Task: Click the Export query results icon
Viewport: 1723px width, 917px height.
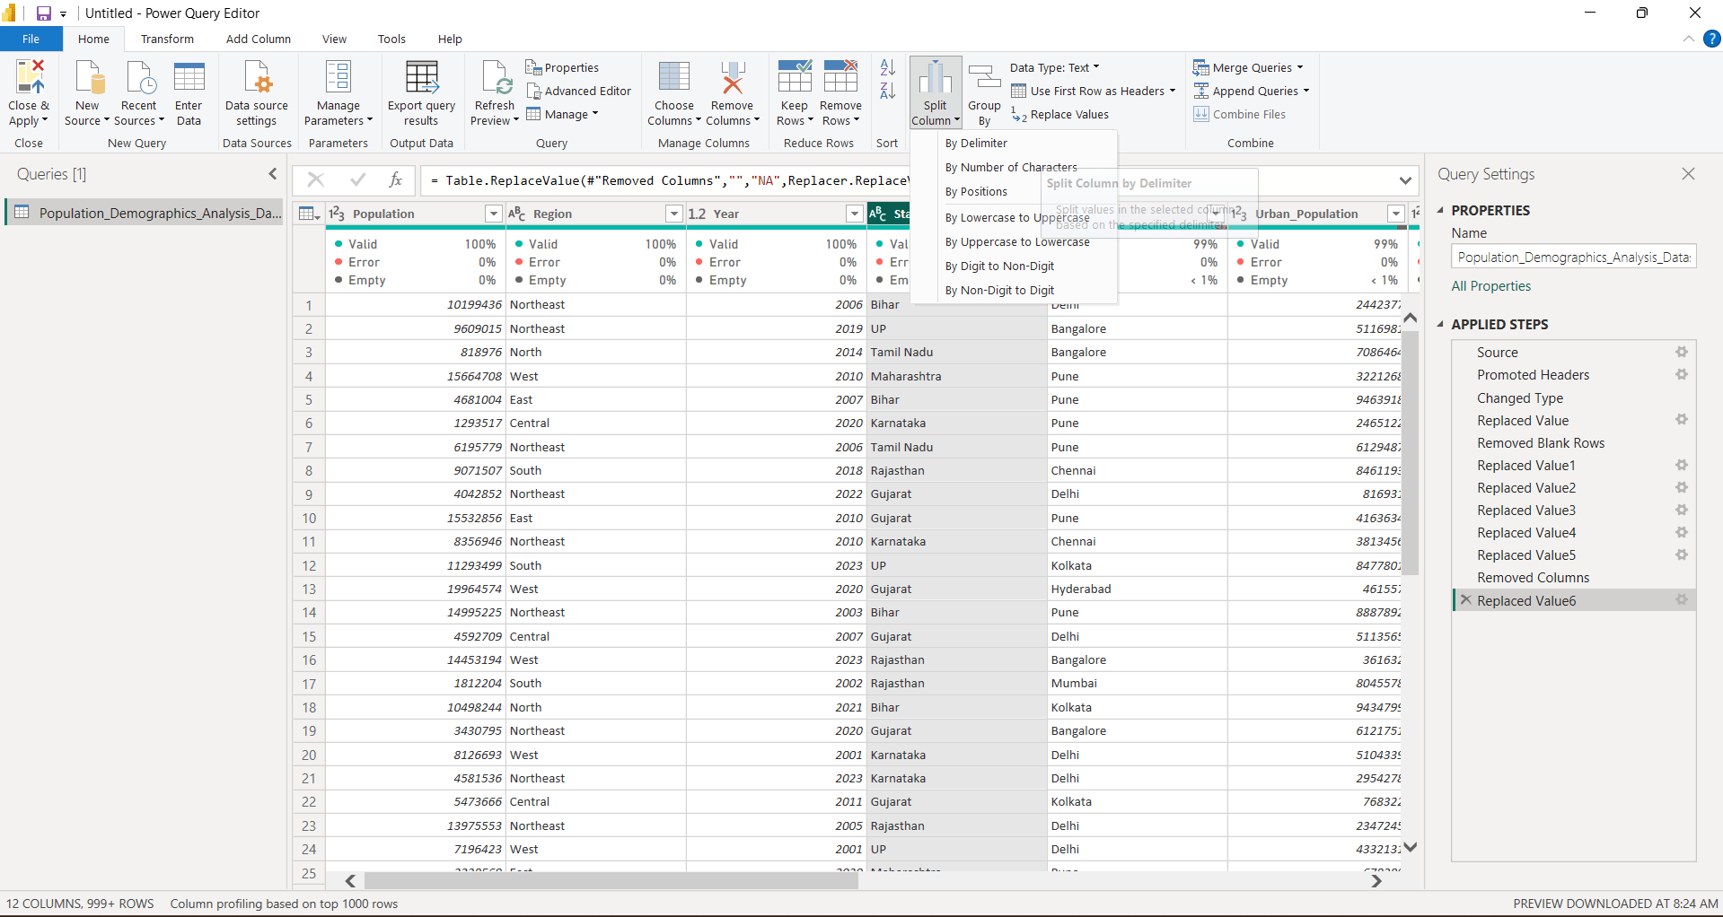Action: [421, 77]
